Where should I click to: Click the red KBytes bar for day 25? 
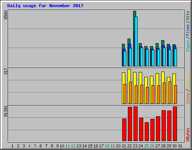147,132
